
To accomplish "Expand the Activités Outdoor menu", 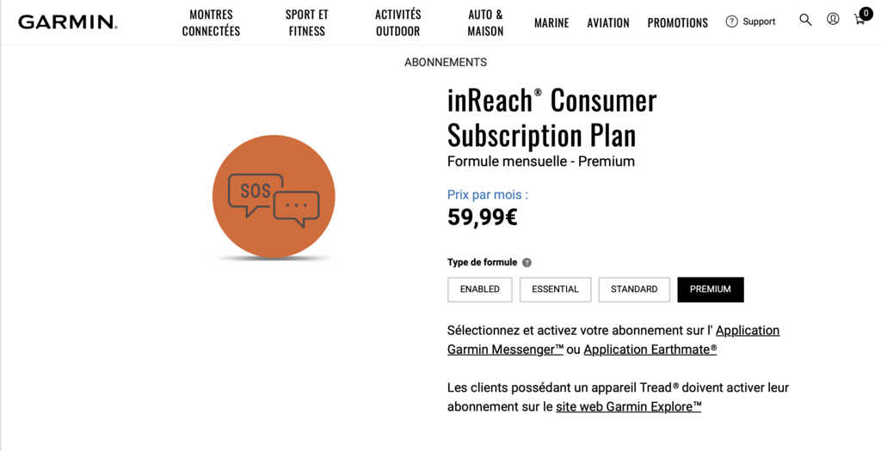I will coord(398,23).
